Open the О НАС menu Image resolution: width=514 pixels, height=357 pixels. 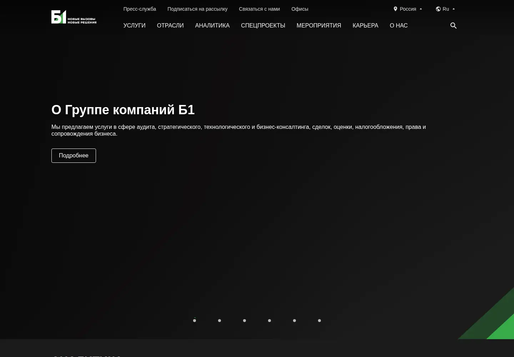[x=399, y=26]
